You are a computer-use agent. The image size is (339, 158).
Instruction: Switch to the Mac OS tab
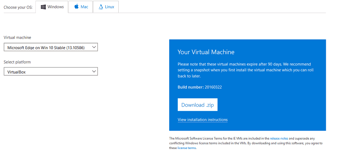81,7
